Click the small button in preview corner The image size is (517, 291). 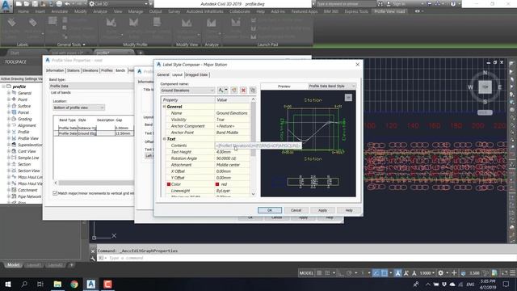tap(348, 97)
